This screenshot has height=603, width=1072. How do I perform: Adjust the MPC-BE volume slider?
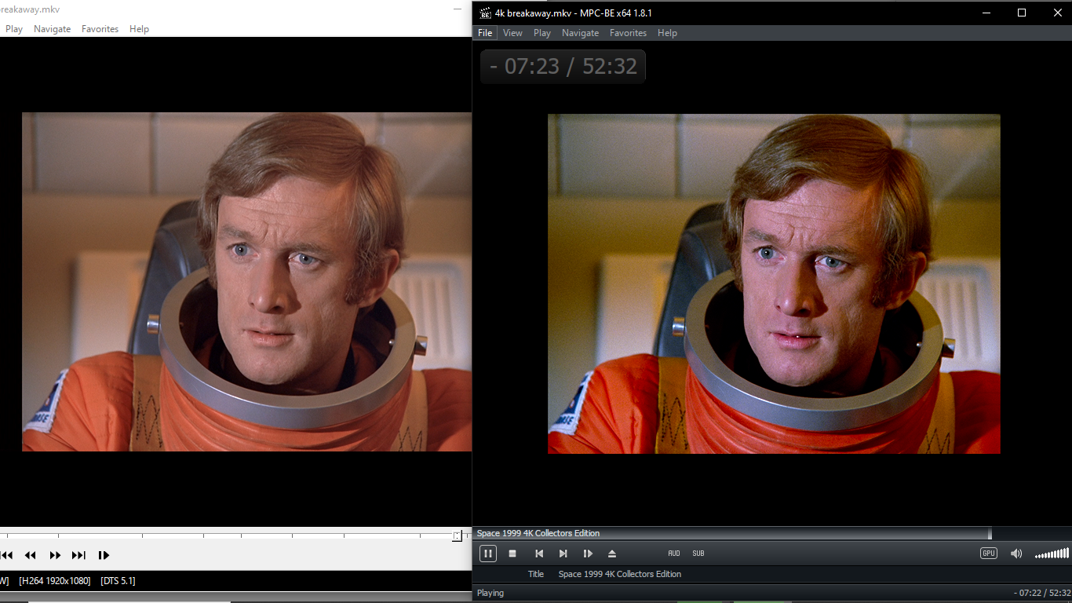click(x=1052, y=554)
